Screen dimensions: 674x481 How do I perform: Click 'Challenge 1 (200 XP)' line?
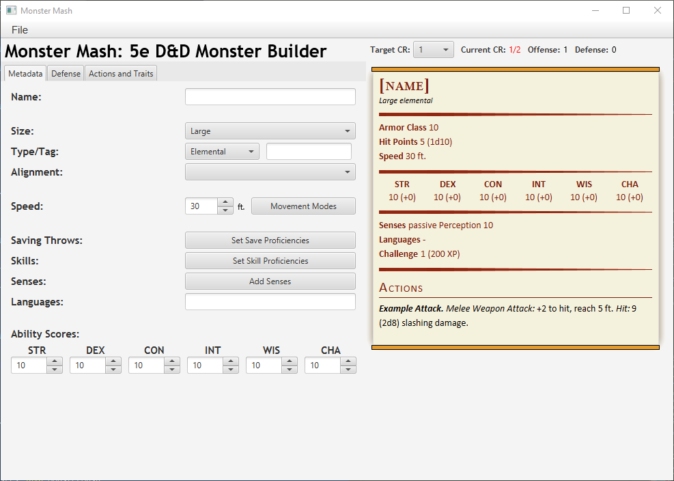coord(419,254)
